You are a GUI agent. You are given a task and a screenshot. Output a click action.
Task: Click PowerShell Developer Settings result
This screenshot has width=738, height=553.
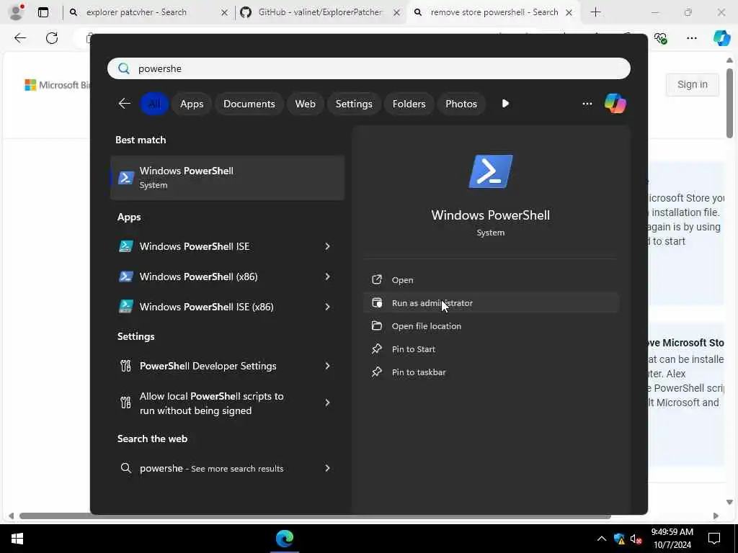point(227,366)
